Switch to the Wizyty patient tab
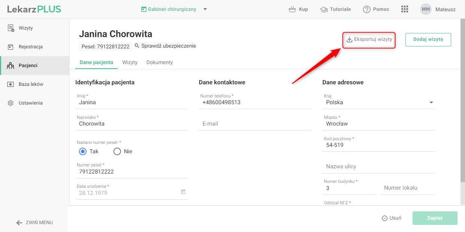Screen dimensions: 465x232 point(130,63)
